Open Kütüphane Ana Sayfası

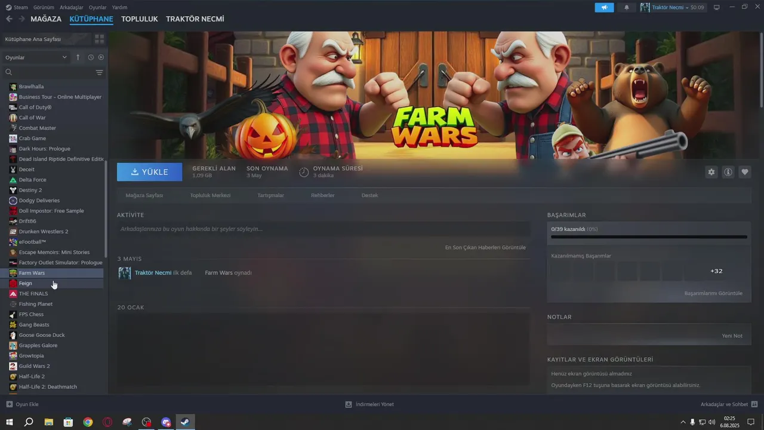click(33, 39)
